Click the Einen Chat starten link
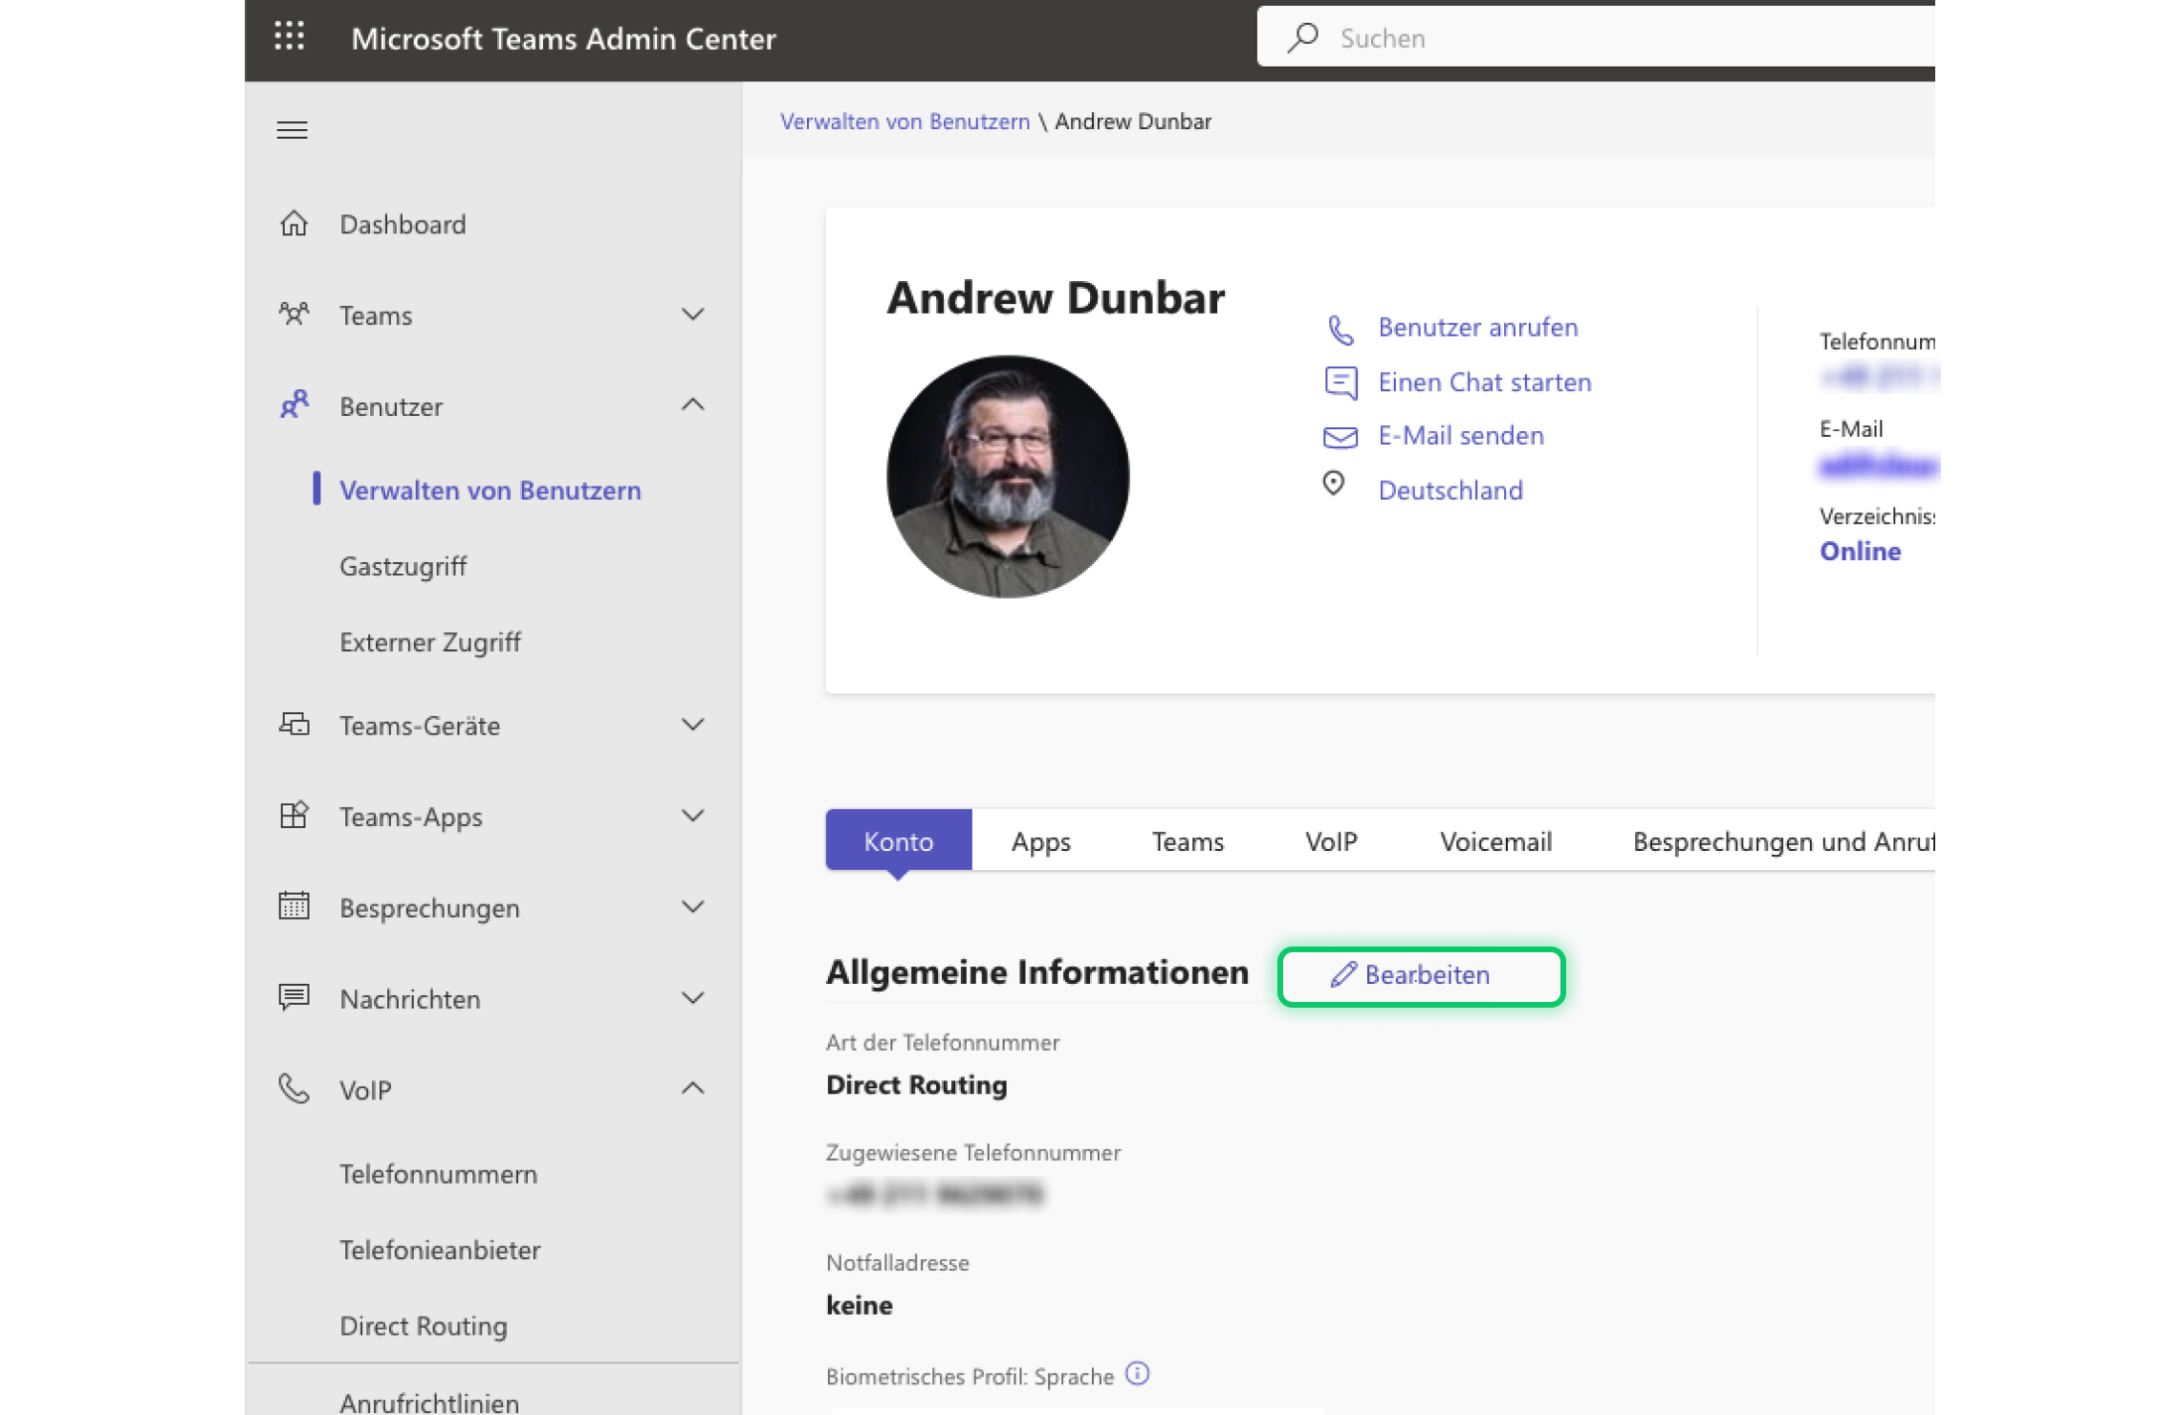This screenshot has height=1415, width=2180. click(1484, 382)
